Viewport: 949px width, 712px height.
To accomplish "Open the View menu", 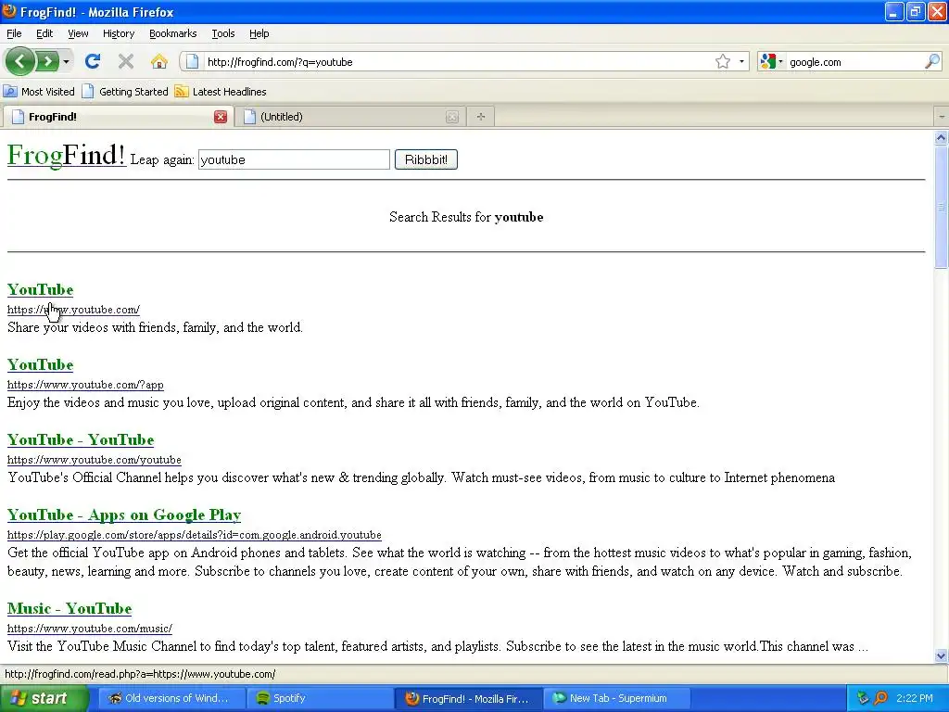I will (78, 33).
